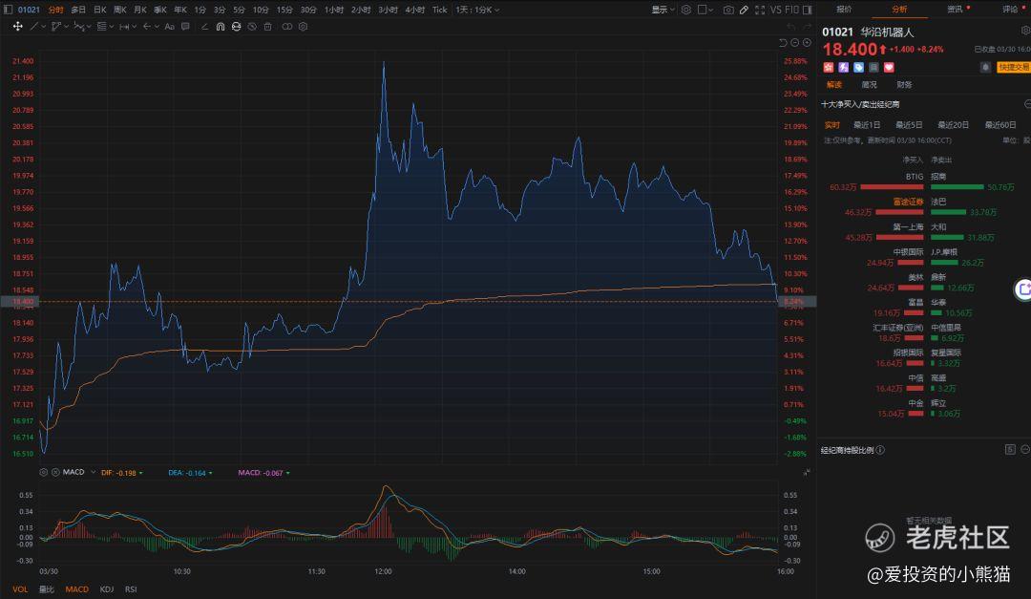Click the F10 company info button

coord(791,10)
